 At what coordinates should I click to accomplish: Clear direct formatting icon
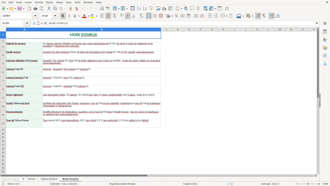77,9
